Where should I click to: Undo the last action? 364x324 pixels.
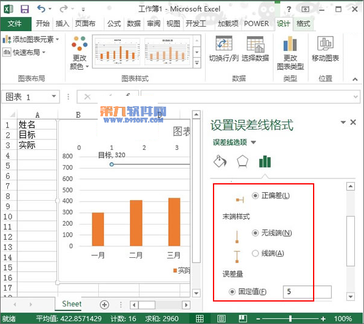point(41,9)
